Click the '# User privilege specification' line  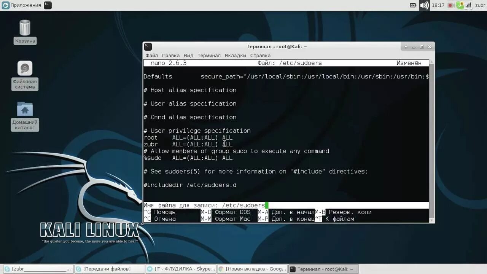pos(197,131)
